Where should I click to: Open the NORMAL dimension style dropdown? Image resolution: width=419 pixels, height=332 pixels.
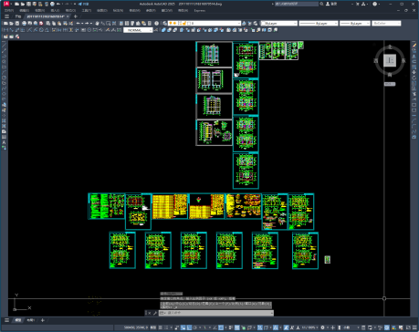click(138, 30)
